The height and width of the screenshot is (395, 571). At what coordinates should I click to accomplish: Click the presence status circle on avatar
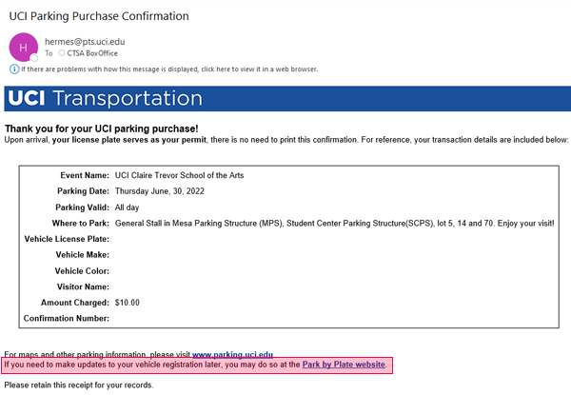coord(34,58)
